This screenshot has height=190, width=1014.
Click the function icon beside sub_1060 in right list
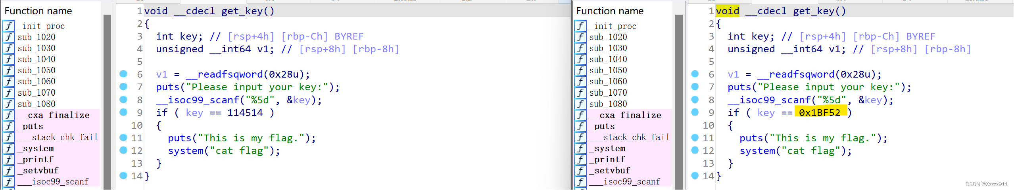[580, 82]
